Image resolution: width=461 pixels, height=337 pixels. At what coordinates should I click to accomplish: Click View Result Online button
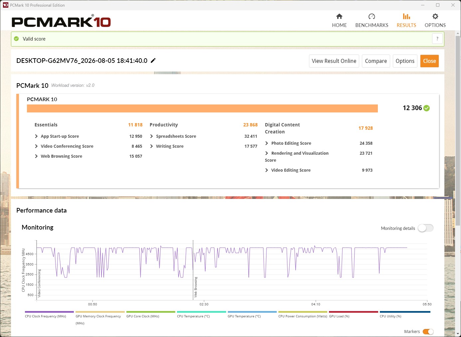(334, 61)
